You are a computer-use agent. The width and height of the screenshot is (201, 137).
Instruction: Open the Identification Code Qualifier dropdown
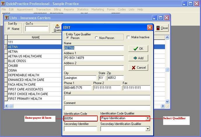(x=148, y=118)
